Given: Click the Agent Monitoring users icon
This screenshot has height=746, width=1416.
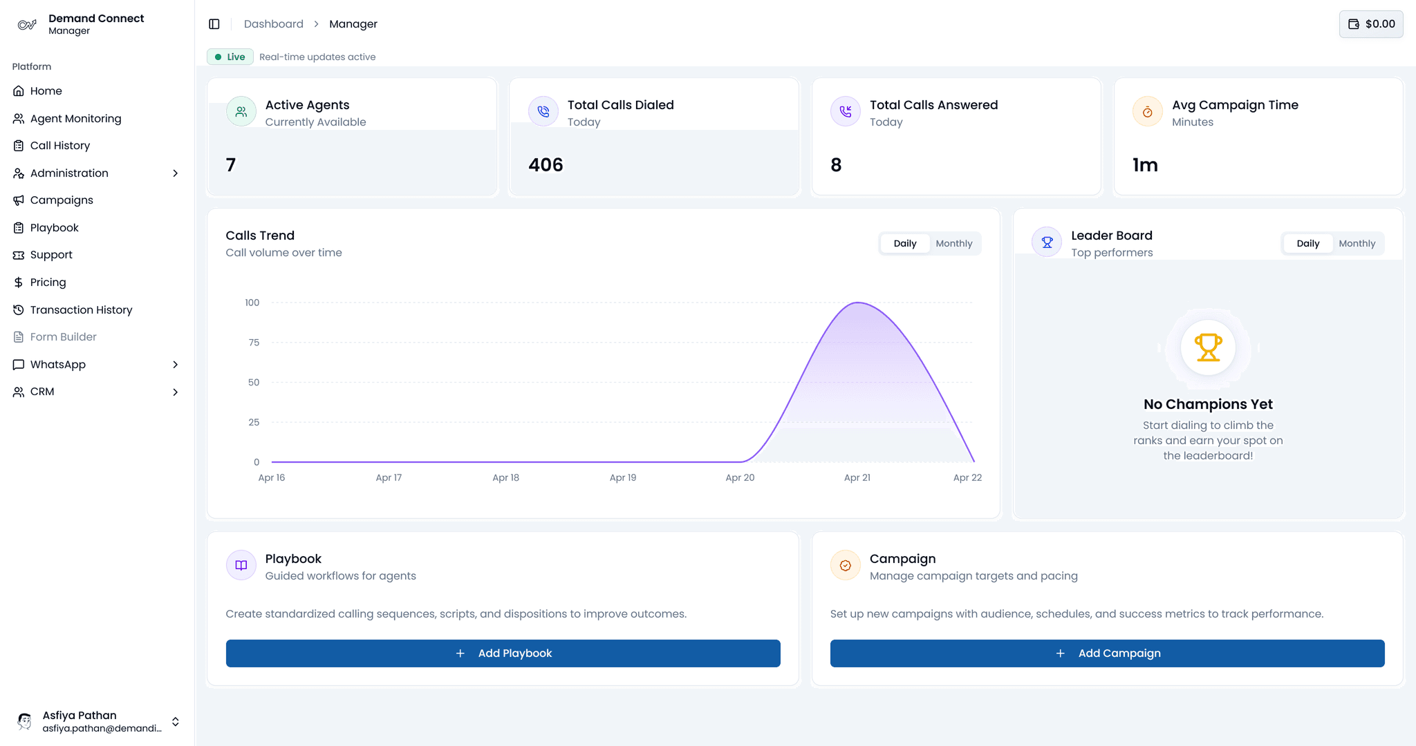Looking at the screenshot, I should 19,119.
